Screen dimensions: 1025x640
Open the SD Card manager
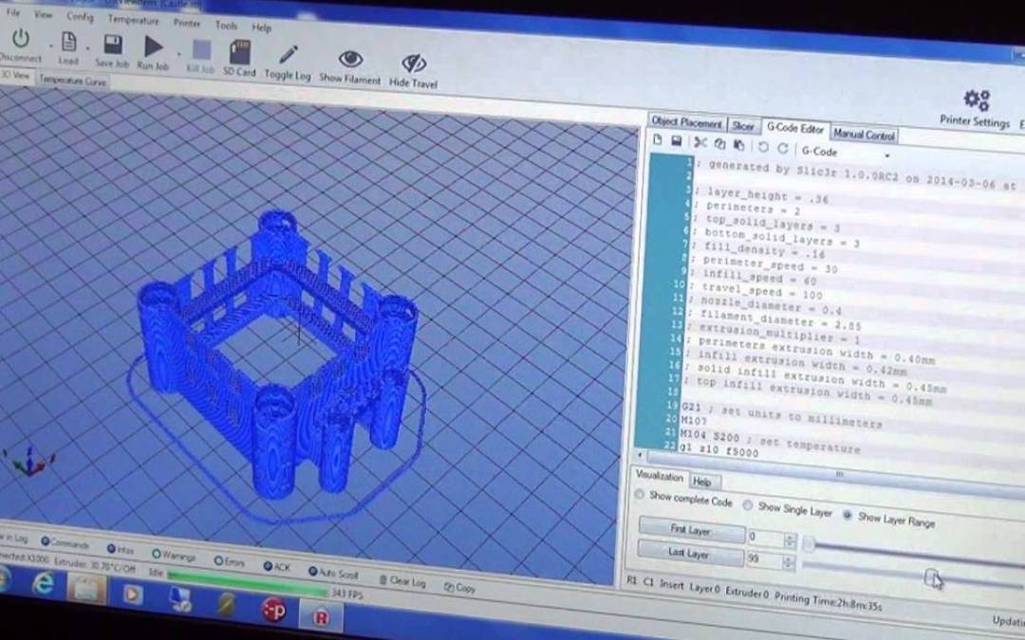pos(240,51)
